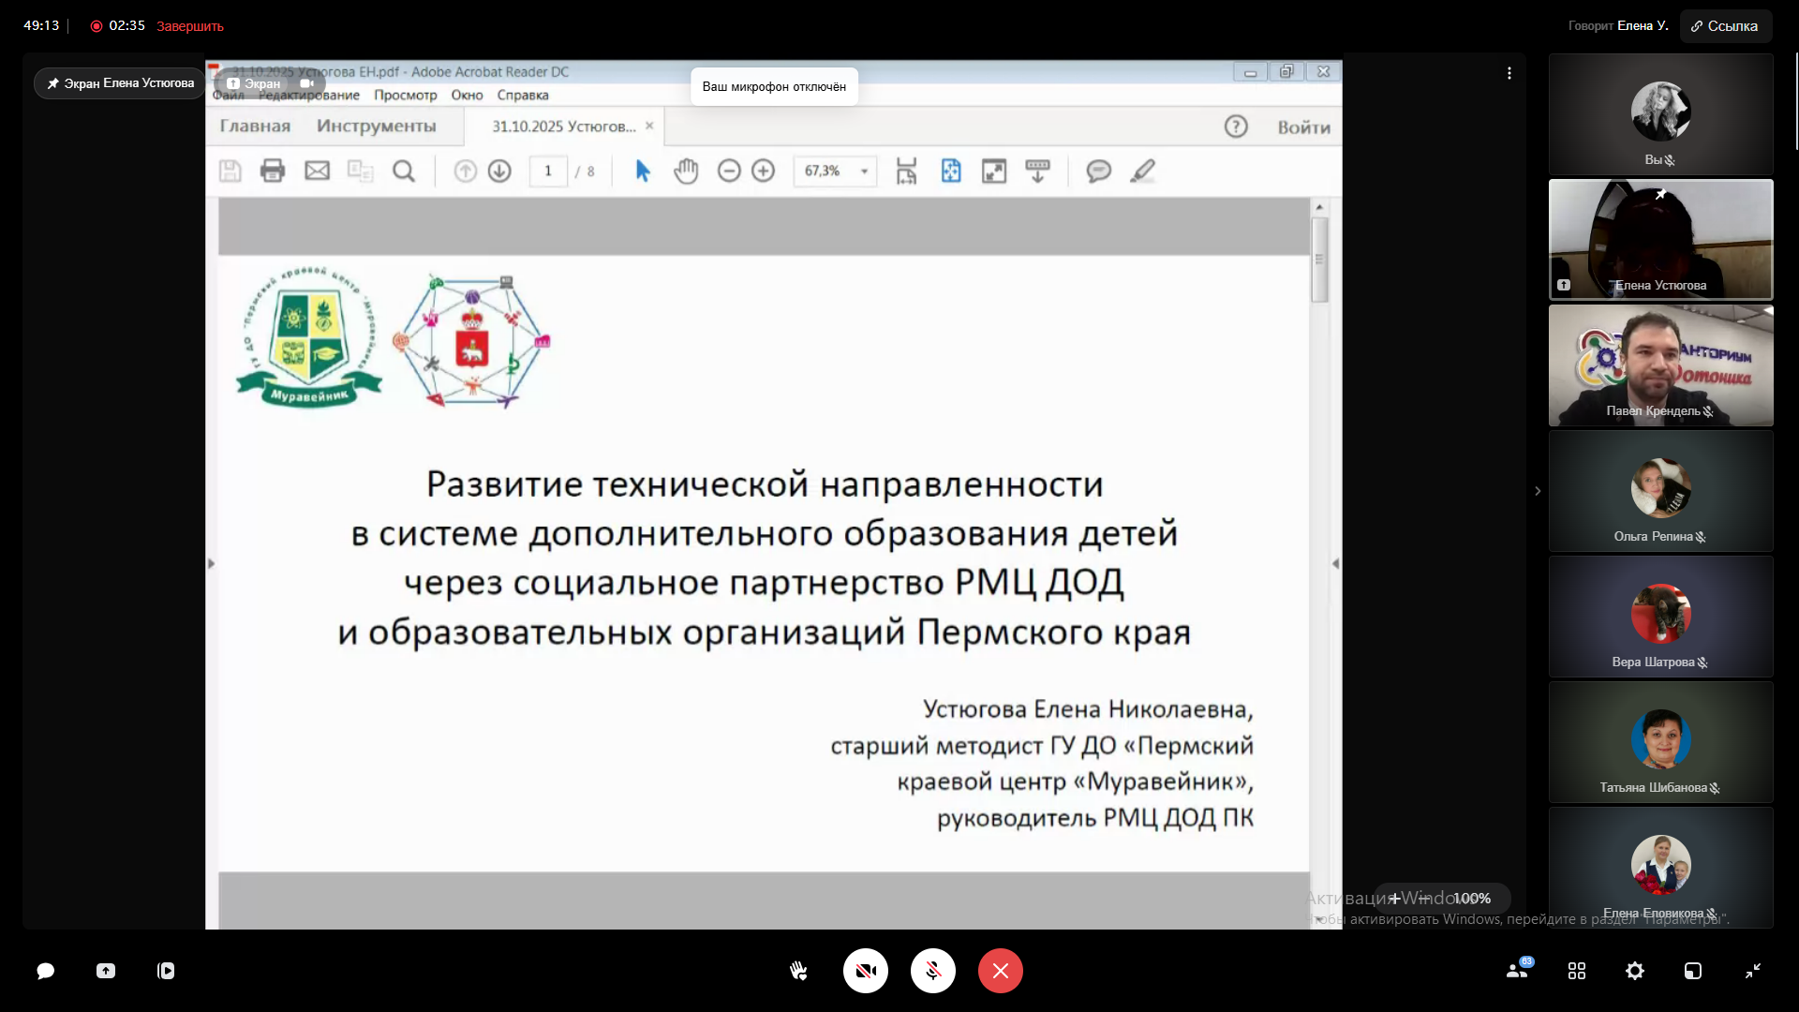Screen dimensions: 1799x1012
Task: Copy meeting link with Ссылка button
Action: [x=1725, y=26]
